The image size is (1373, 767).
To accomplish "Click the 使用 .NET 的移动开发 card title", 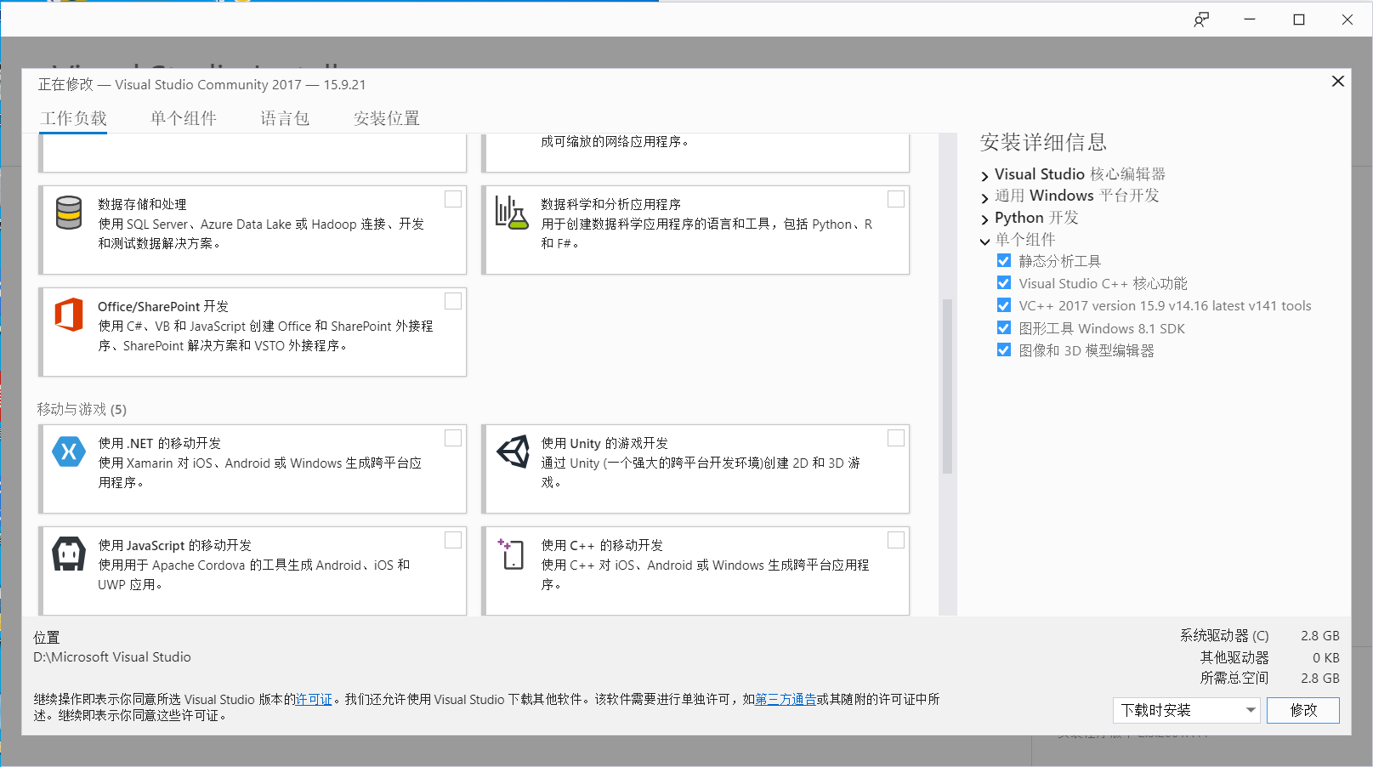I will tap(159, 443).
